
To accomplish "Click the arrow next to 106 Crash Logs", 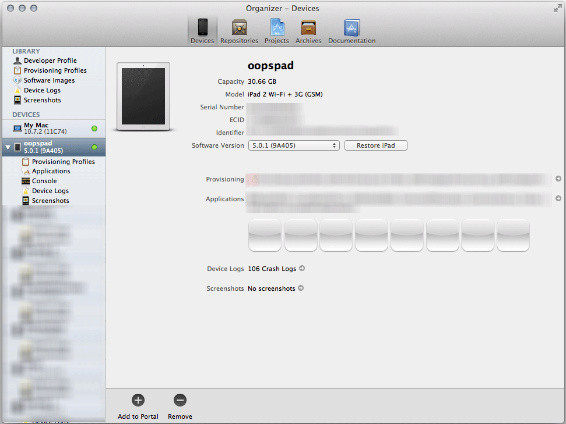I will (302, 268).
